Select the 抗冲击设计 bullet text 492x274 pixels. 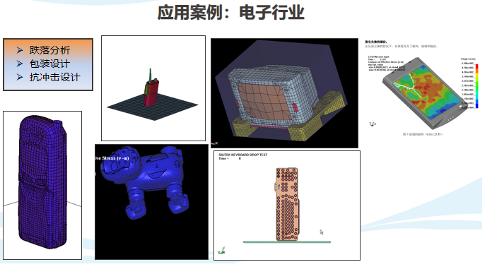coord(55,77)
